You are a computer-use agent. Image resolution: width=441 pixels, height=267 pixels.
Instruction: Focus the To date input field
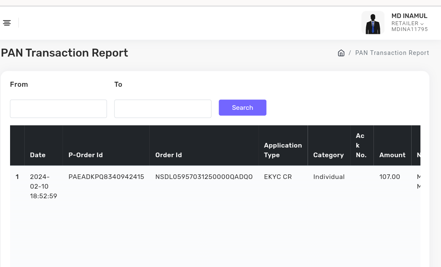click(x=163, y=109)
